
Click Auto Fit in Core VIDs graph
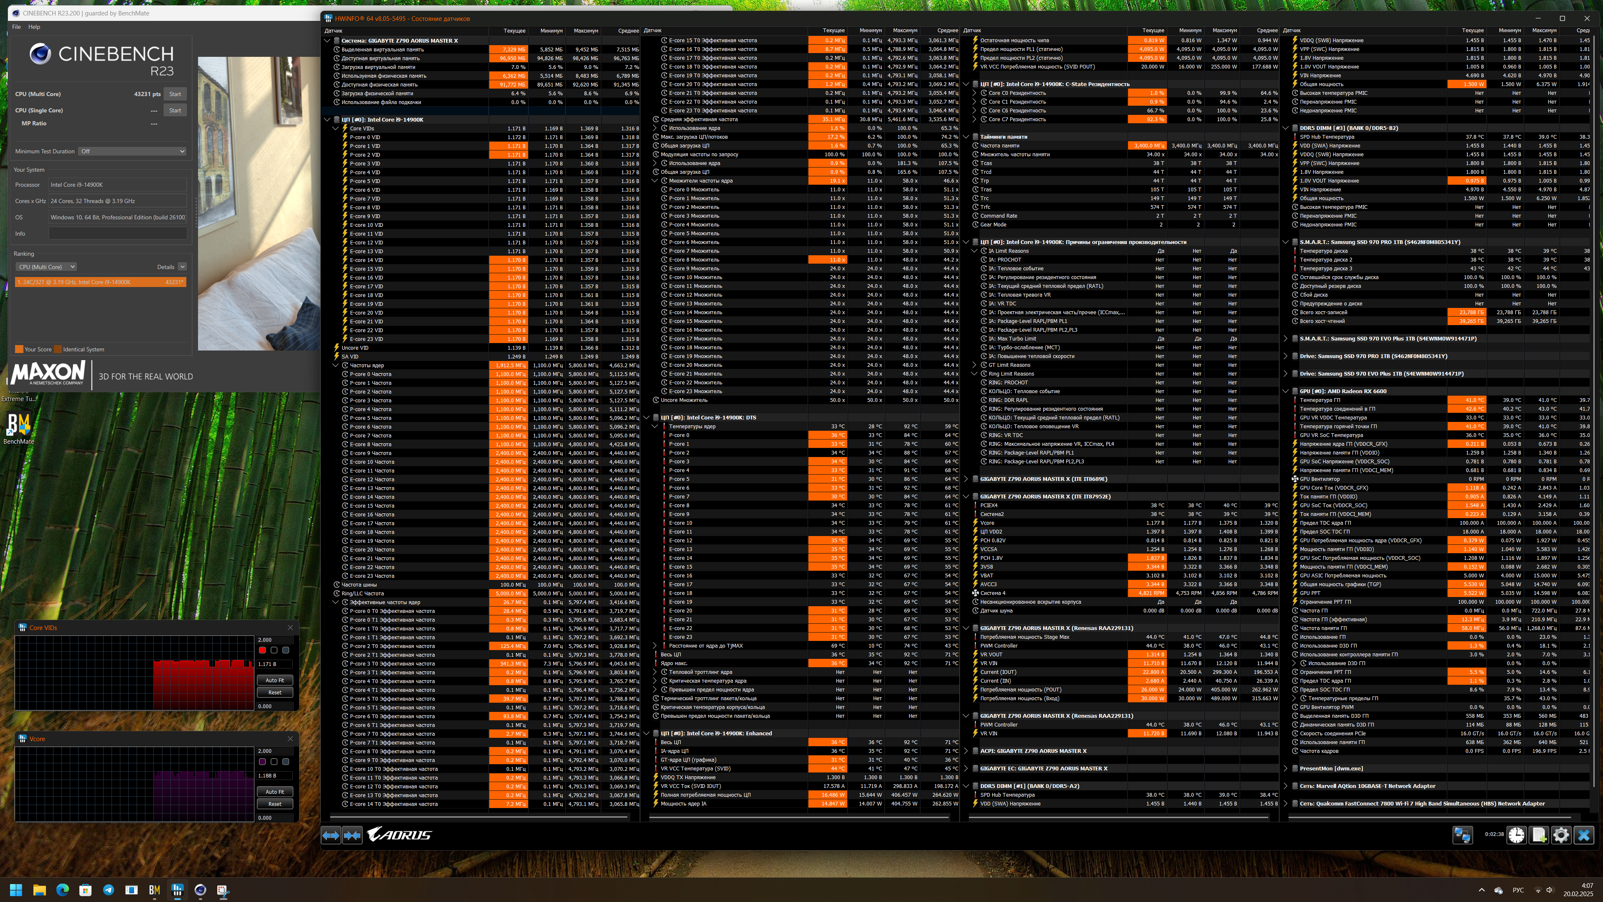[274, 681]
